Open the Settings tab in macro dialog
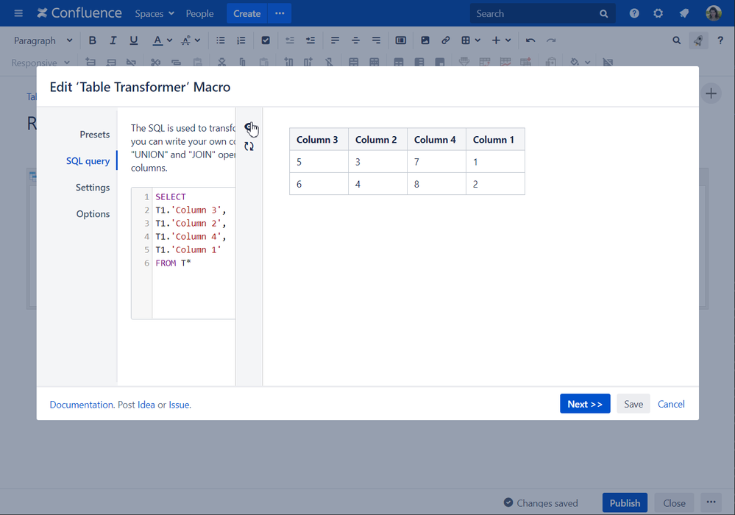 [x=92, y=188]
